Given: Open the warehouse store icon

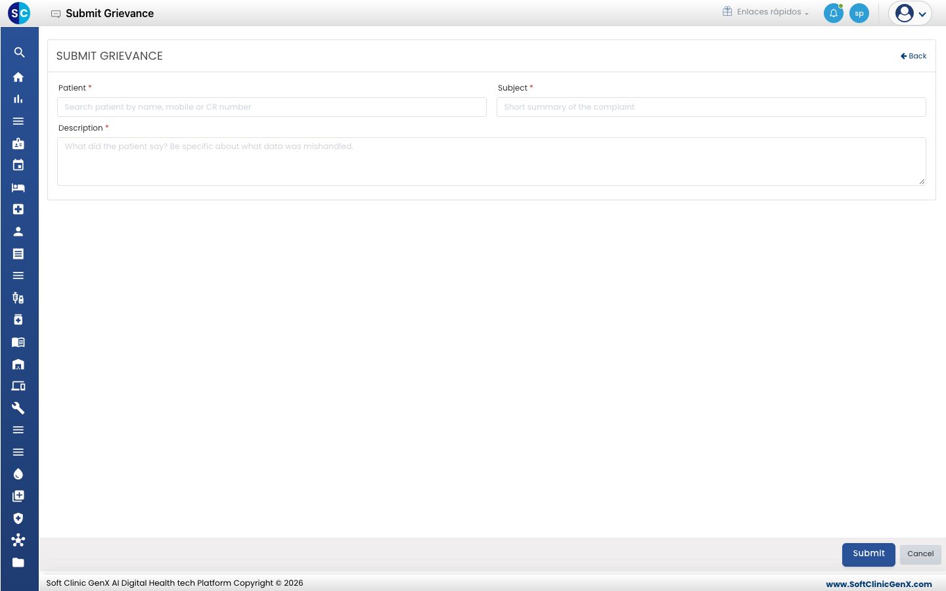Looking at the screenshot, I should (x=18, y=364).
